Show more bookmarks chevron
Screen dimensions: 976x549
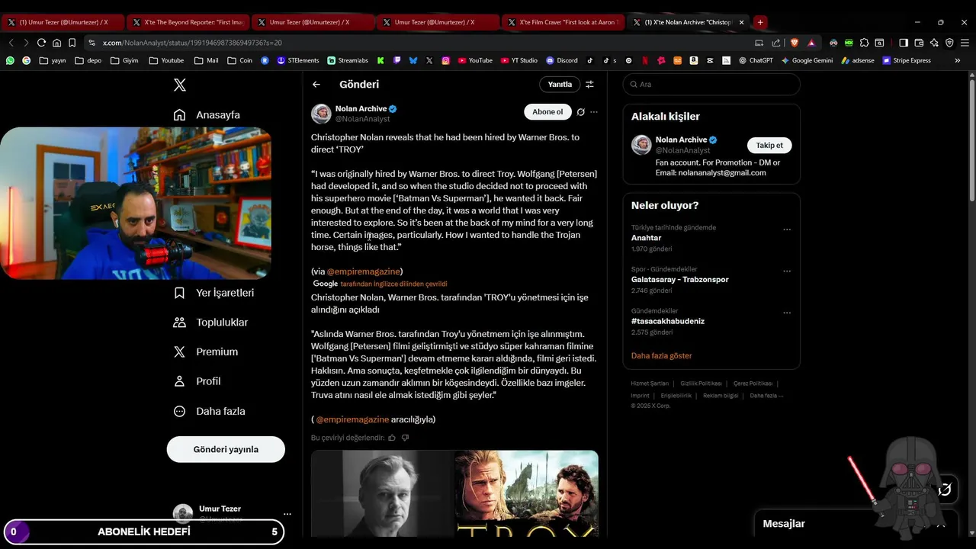(x=958, y=60)
